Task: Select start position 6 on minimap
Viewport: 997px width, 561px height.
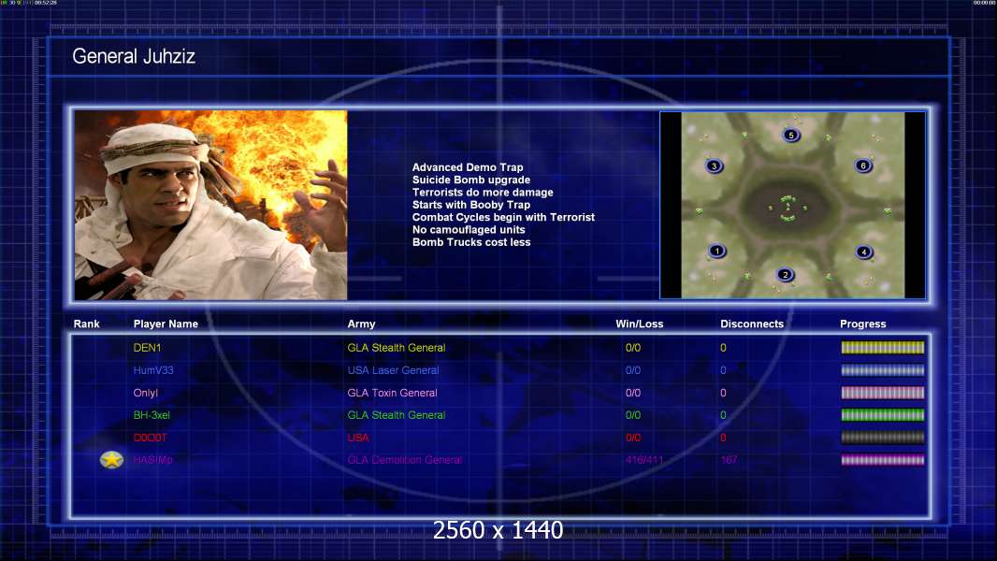Action: pos(863,165)
